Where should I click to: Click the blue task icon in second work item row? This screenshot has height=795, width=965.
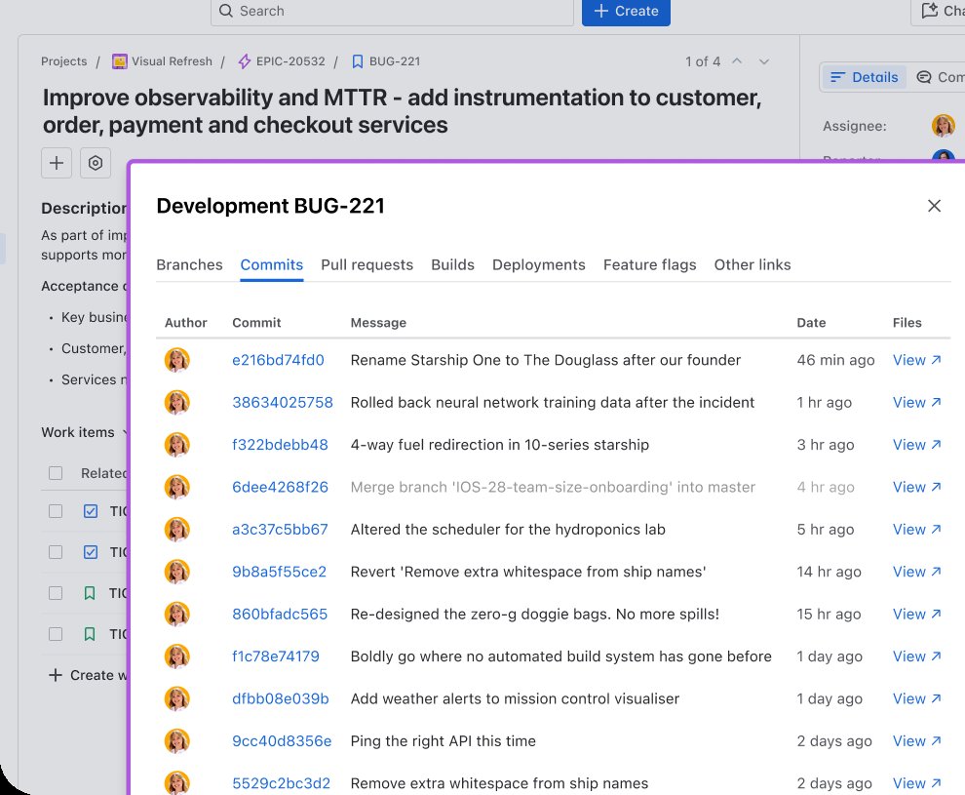click(91, 552)
